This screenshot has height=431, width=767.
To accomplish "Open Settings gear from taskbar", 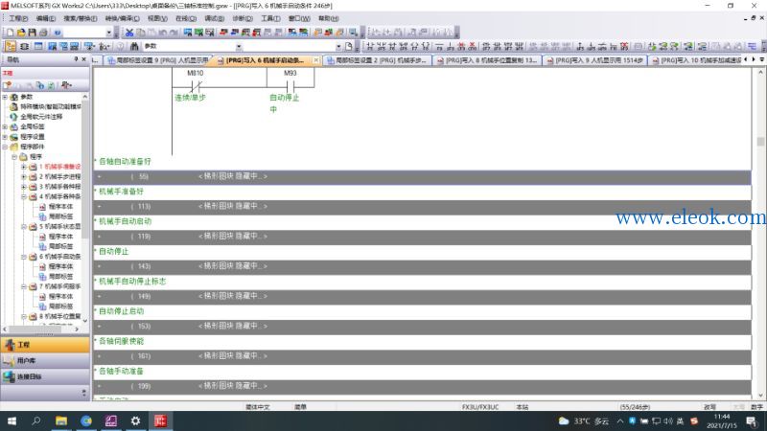I will [135, 420].
